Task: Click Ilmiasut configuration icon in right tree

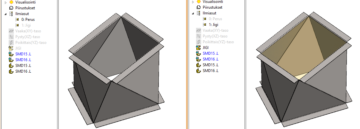Action: (x=198, y=13)
